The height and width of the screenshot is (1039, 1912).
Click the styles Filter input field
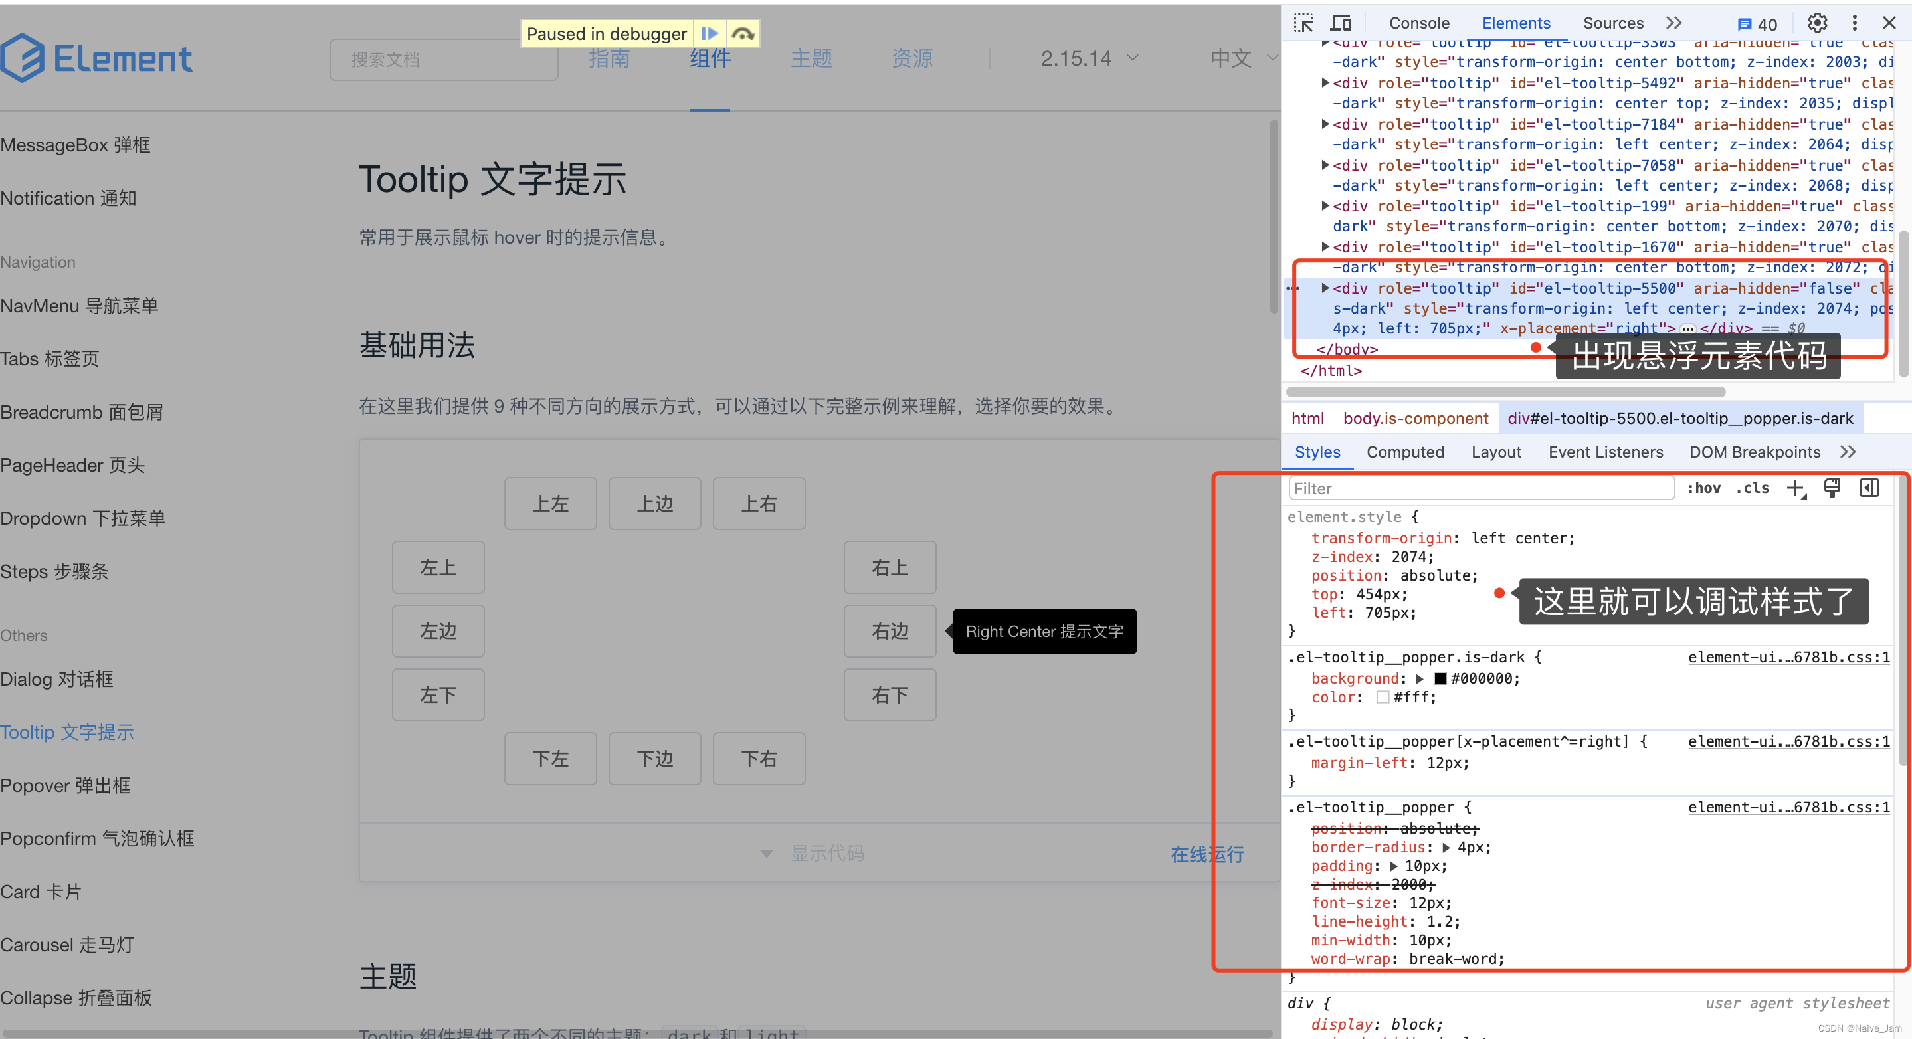pyautogui.click(x=1481, y=488)
